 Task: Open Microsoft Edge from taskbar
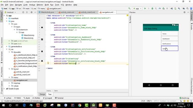point(24,105)
